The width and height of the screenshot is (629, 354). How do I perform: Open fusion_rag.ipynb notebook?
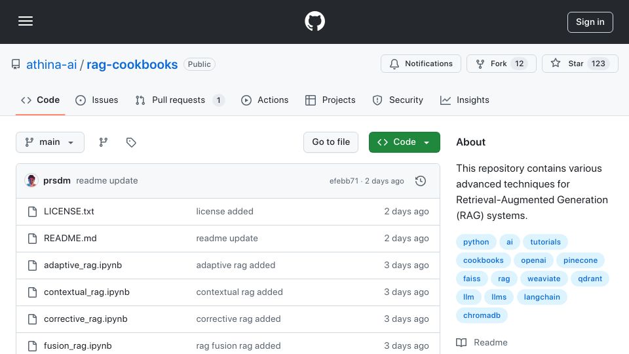click(78, 346)
